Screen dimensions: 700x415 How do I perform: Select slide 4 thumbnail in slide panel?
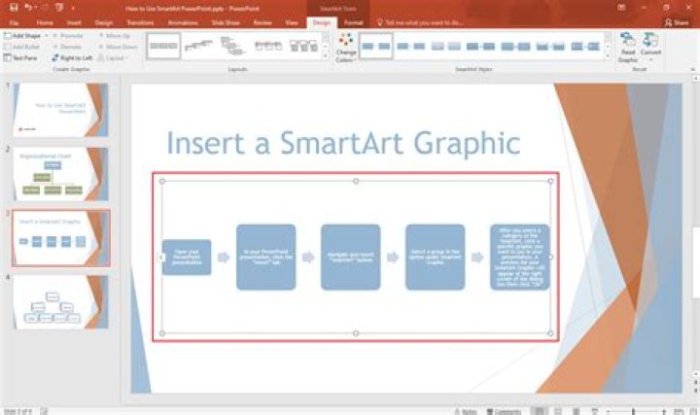pyautogui.click(x=60, y=302)
